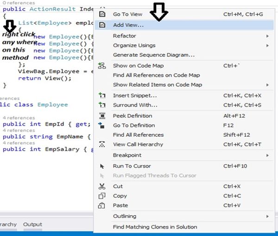Select View Call Hierarchy
The image size is (278, 236).
[x=184, y=145]
